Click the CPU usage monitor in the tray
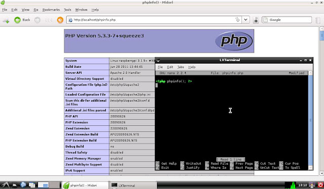The image size is (324, 189). pyautogui.click(x=291, y=185)
